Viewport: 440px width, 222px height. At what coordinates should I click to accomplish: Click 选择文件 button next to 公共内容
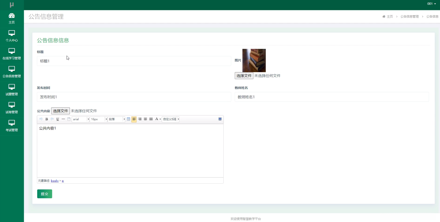click(60, 111)
